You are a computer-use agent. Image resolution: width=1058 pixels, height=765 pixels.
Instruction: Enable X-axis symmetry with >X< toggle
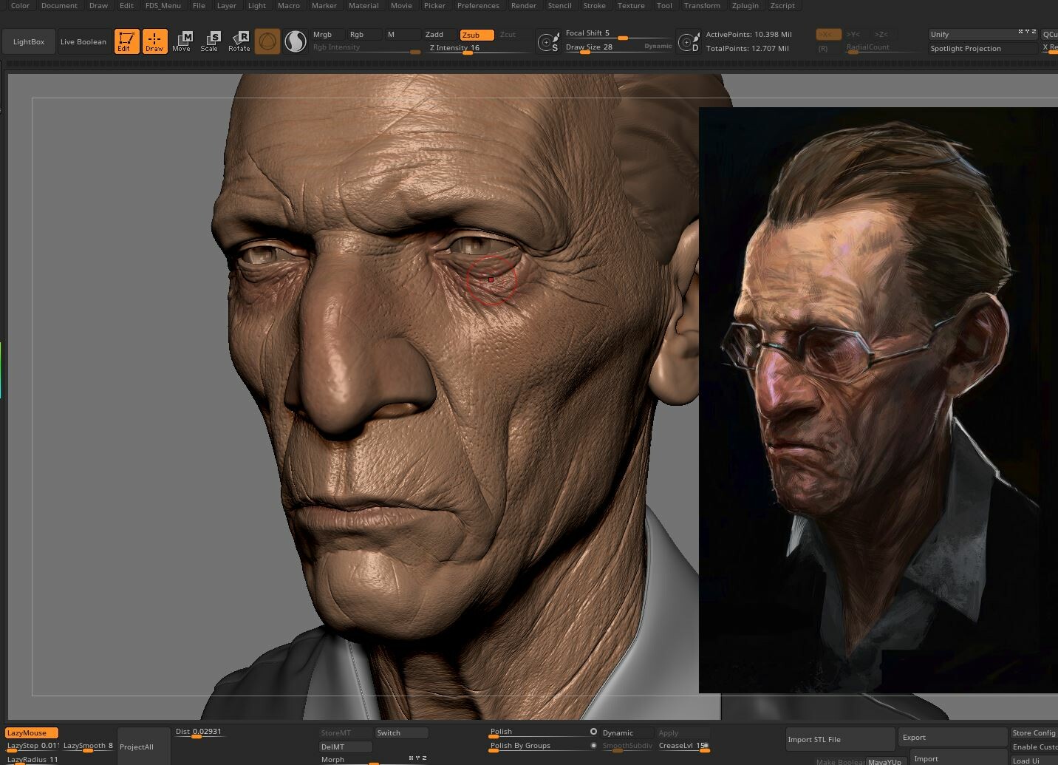pyautogui.click(x=827, y=34)
